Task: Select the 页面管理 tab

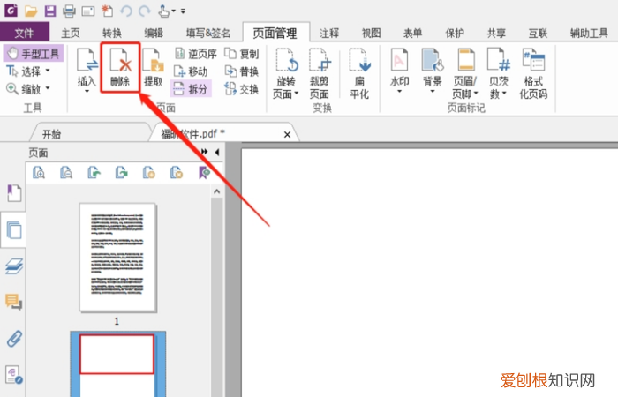Action: (275, 34)
